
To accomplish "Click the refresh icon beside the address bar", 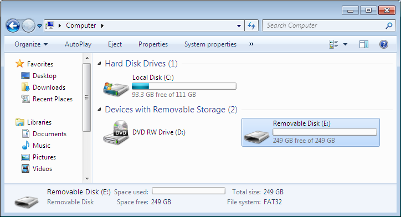I will click(251, 25).
